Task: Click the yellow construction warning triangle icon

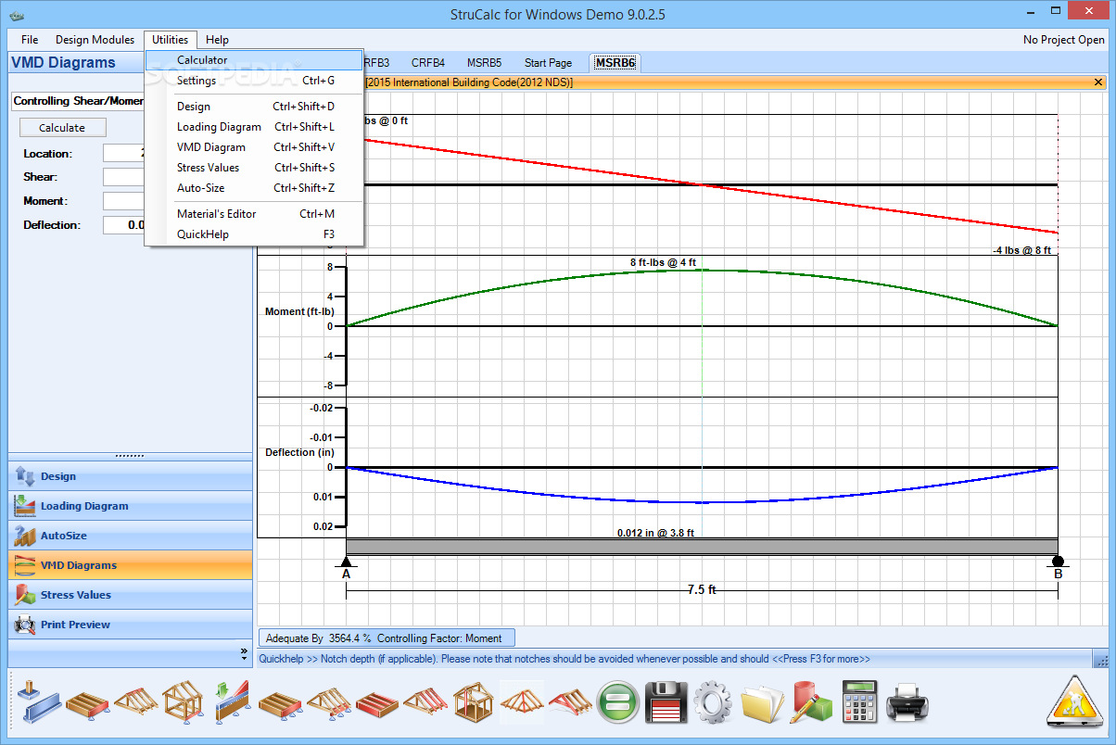Action: coord(1074,701)
